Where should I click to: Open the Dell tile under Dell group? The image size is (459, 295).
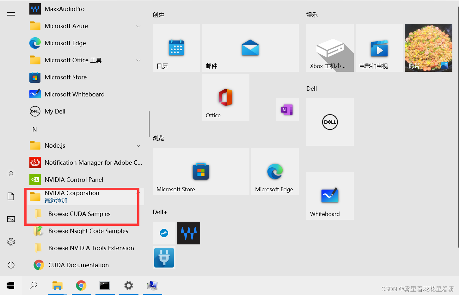pyautogui.click(x=330, y=122)
